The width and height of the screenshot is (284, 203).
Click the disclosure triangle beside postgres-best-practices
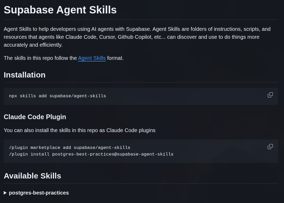5,193
